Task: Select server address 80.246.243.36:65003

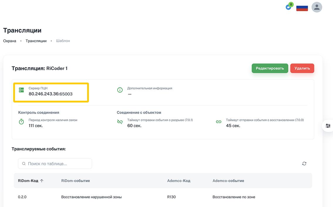Action: [50, 94]
